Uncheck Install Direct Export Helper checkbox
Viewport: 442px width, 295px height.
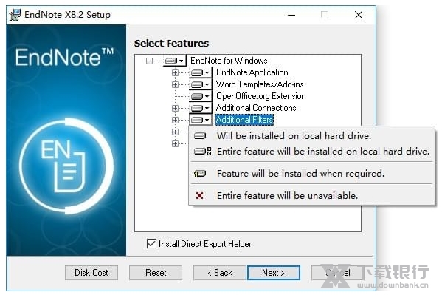151,243
